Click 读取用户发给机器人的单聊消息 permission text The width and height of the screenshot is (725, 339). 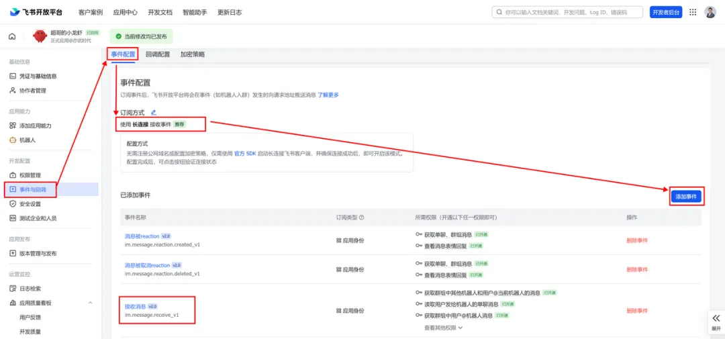tap(461, 304)
